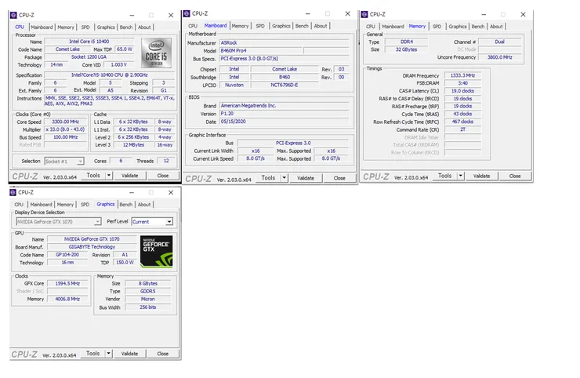Click the CAS# Latency value 19.0 clocks
The image size is (580, 378).
462,91
